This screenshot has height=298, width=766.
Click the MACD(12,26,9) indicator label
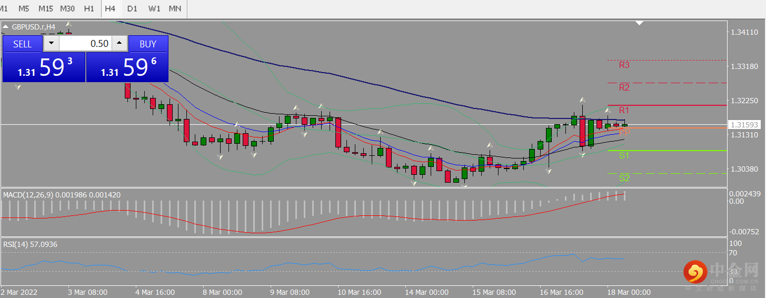coord(62,195)
